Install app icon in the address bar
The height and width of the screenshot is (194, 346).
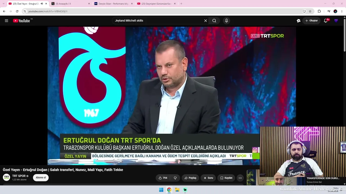point(304,11)
